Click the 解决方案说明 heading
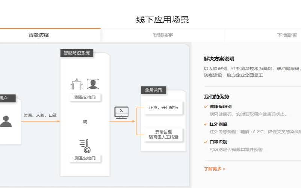 (219, 59)
